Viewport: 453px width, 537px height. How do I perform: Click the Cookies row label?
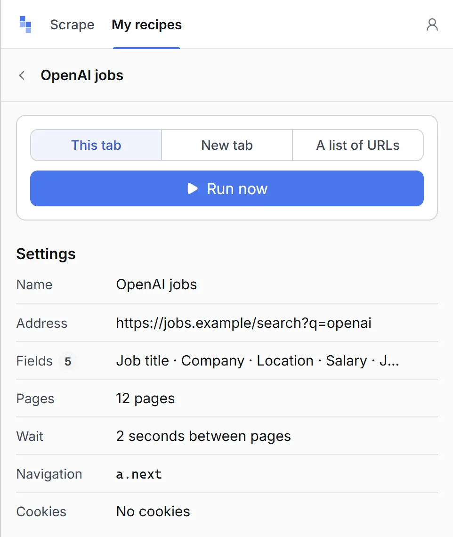click(41, 512)
